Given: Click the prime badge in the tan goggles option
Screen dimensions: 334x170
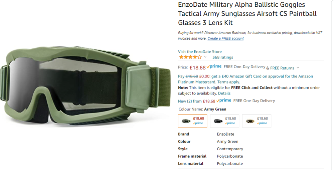Looking at the screenshot, I should coord(262,123).
